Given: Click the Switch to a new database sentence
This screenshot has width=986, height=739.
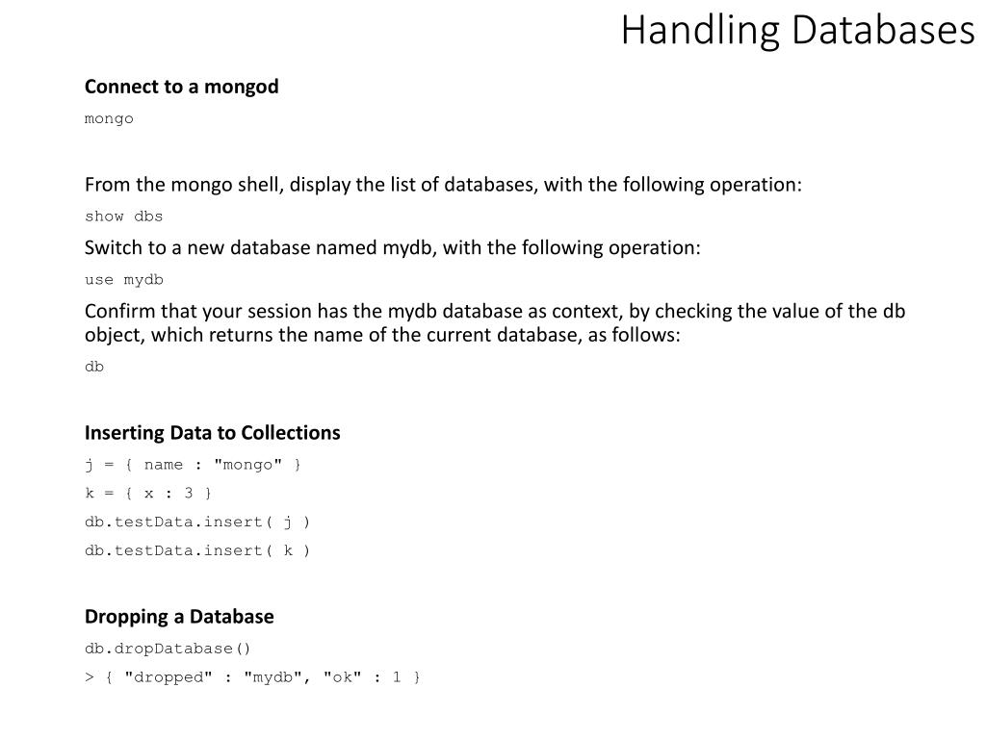Looking at the screenshot, I should click(393, 247).
